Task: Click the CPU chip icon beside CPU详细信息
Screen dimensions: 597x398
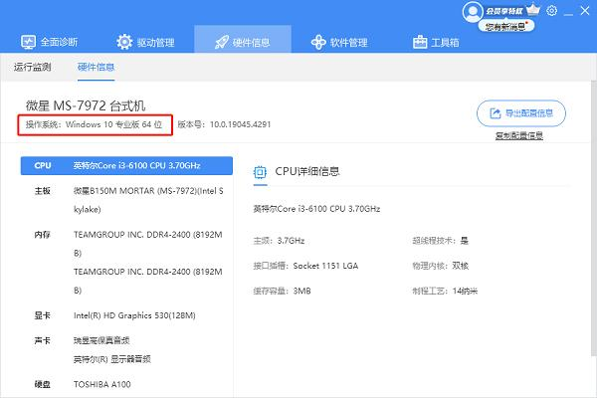Action: pos(260,172)
